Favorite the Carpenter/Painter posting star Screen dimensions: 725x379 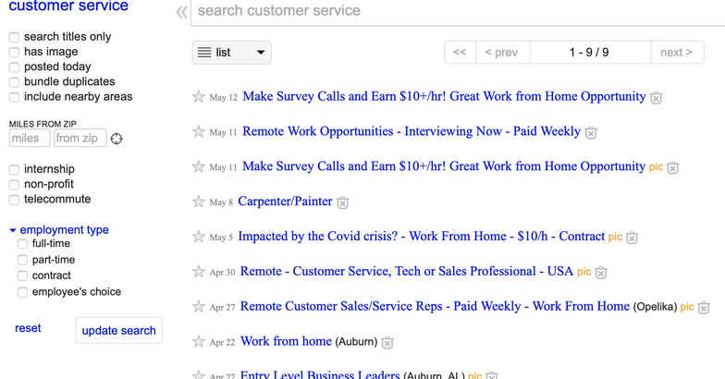click(x=198, y=202)
